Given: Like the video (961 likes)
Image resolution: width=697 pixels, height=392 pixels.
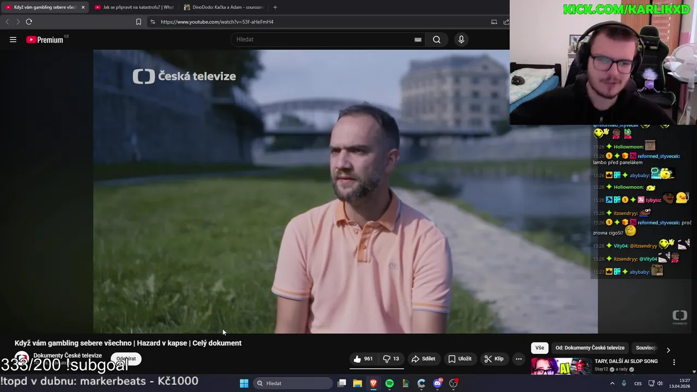Looking at the screenshot, I should 363,359.
